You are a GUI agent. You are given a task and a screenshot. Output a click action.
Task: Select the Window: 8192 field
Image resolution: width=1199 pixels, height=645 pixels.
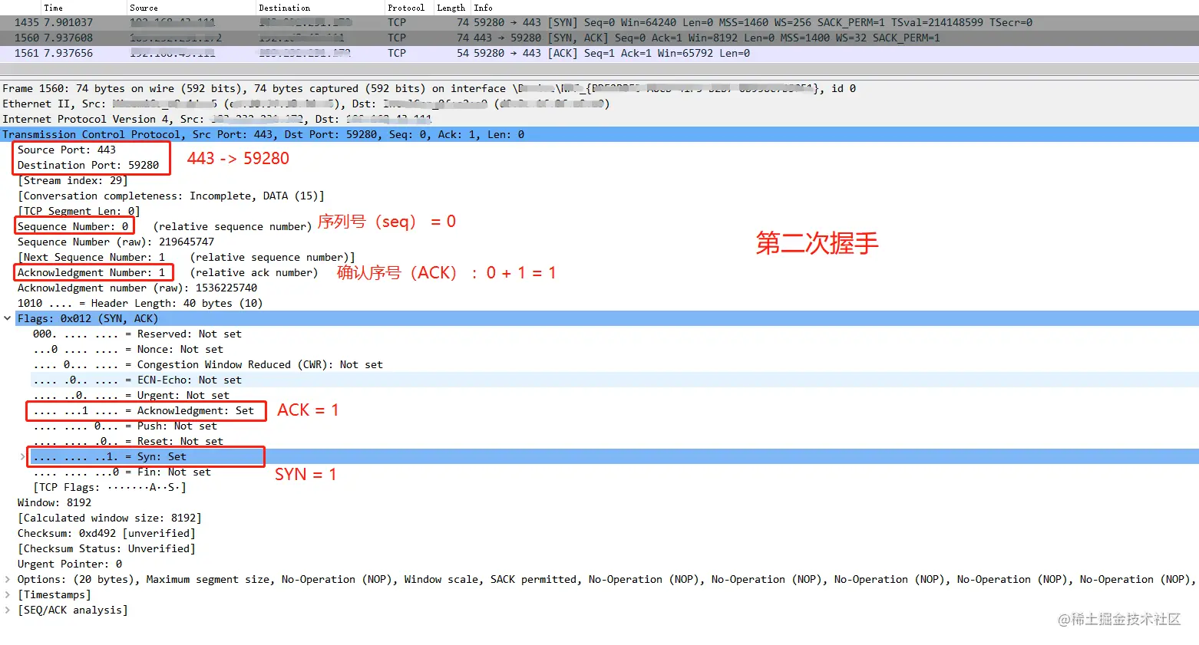(54, 502)
